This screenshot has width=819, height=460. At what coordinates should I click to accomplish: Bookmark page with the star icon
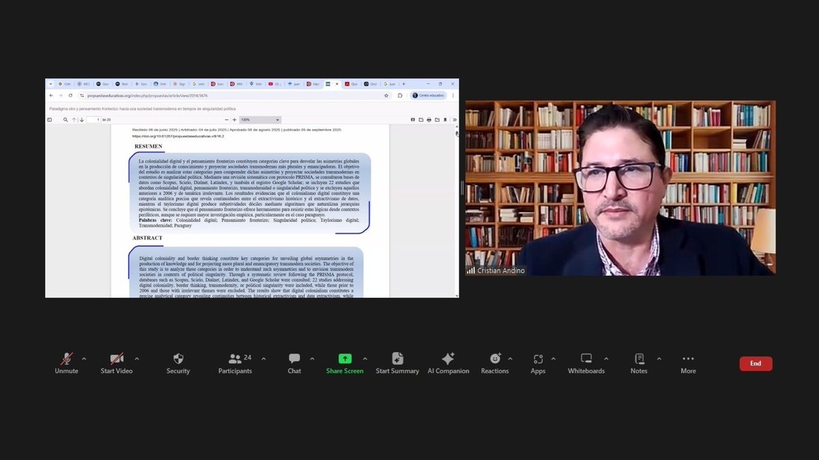(x=386, y=95)
